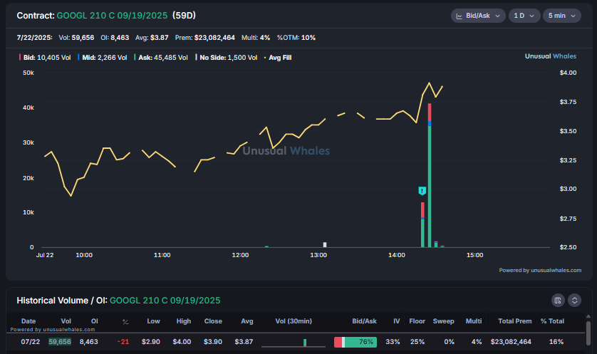The height and width of the screenshot is (354, 597).
Task: Open the 5 min interval dropdown
Action: click(x=561, y=16)
